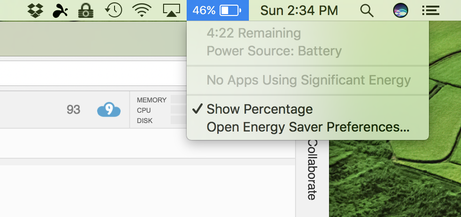Open the Wi-Fi status menu
461x217 pixels.
[142, 10]
